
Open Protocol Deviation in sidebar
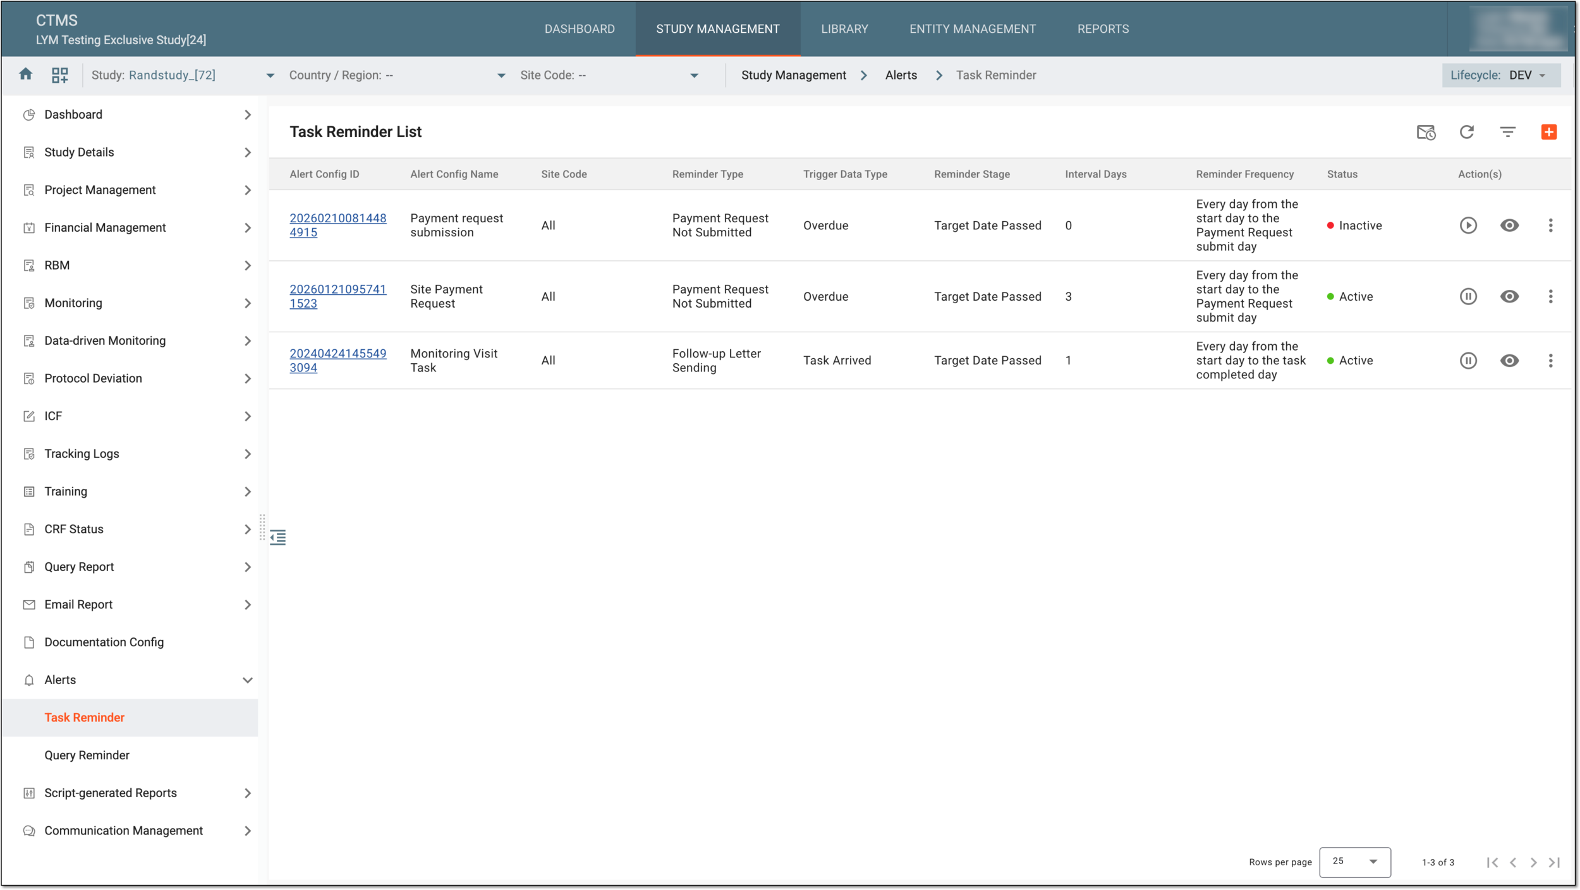(x=130, y=378)
